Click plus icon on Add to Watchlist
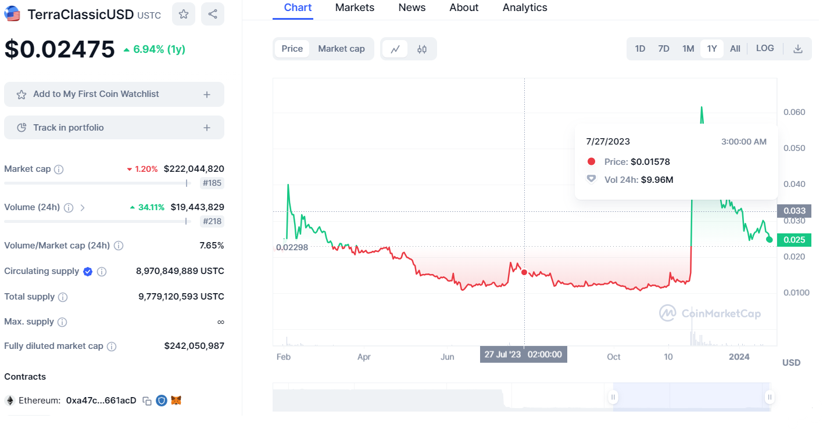This screenshot has width=823, height=429. tap(207, 94)
